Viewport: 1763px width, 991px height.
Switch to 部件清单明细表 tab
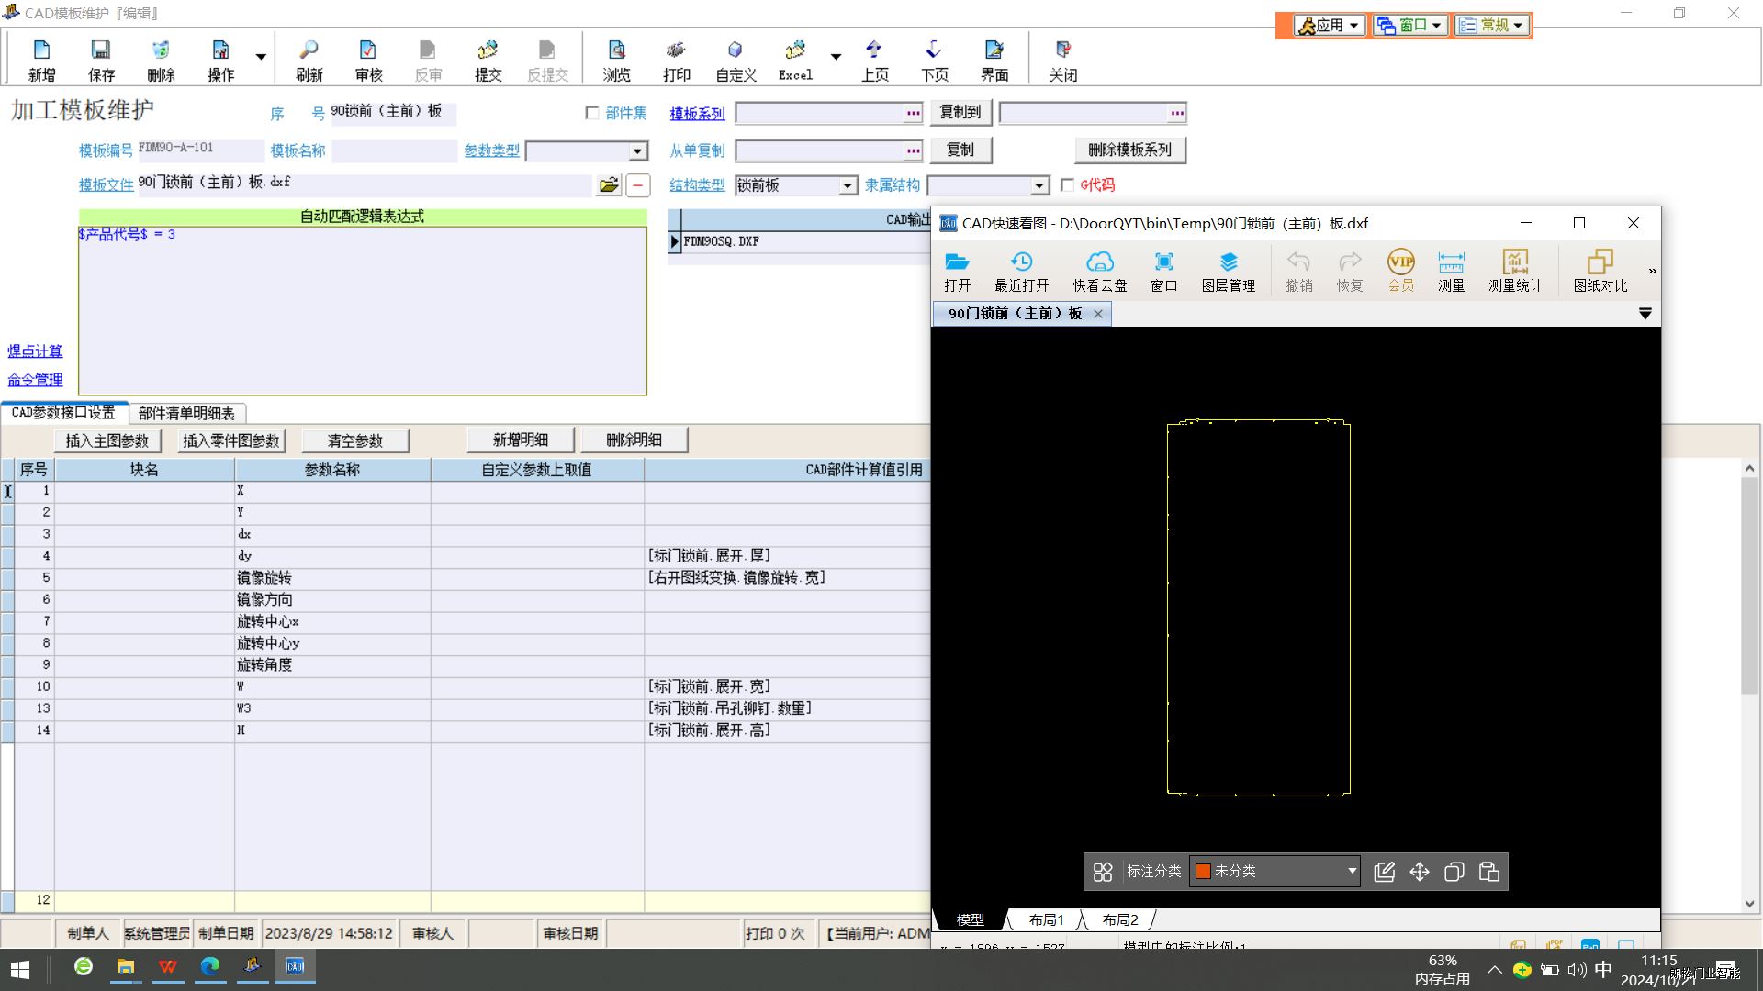186,414
